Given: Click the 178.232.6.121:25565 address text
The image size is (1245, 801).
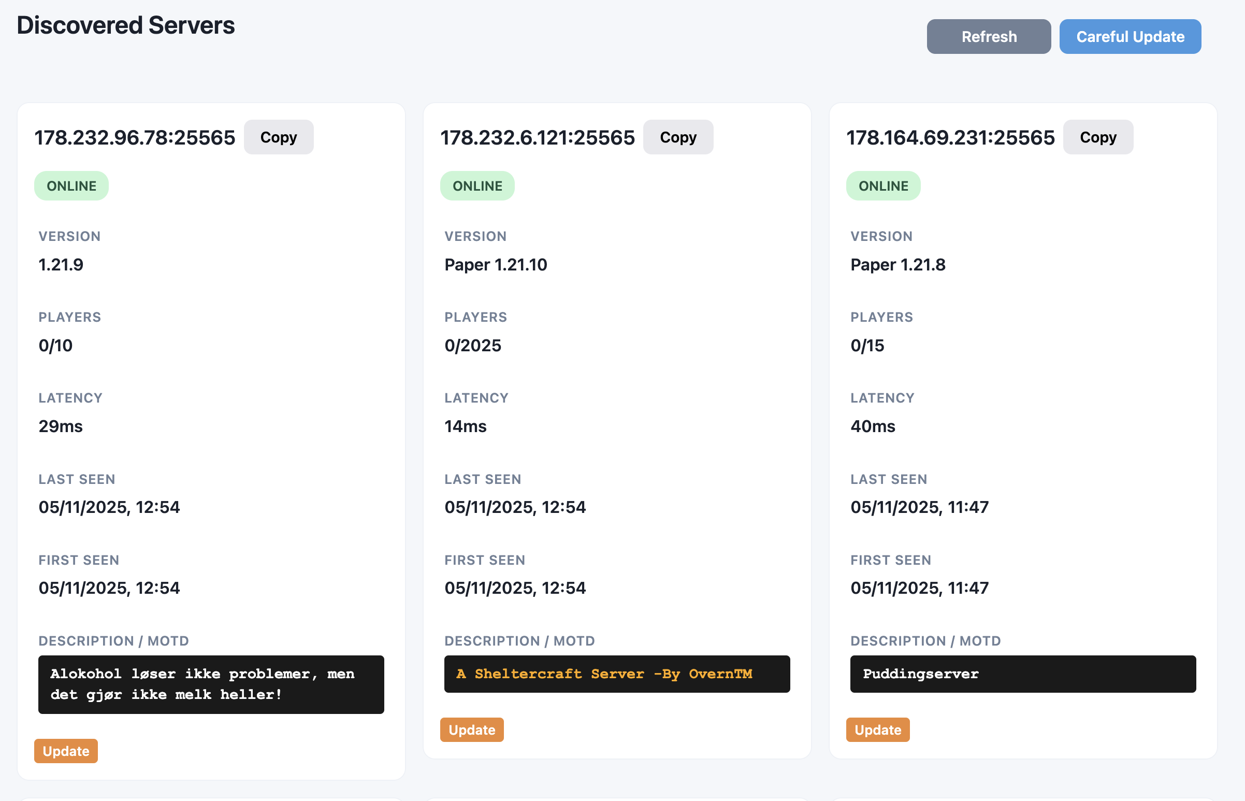Looking at the screenshot, I should 538,138.
